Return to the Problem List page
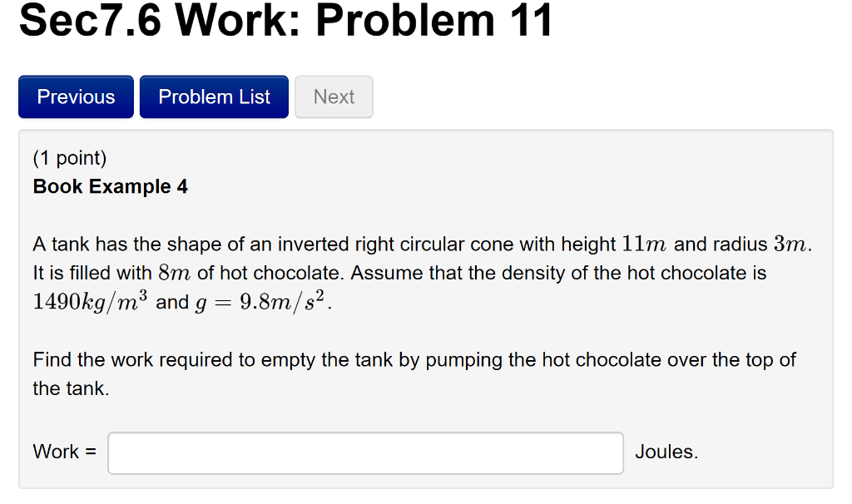 point(213,96)
